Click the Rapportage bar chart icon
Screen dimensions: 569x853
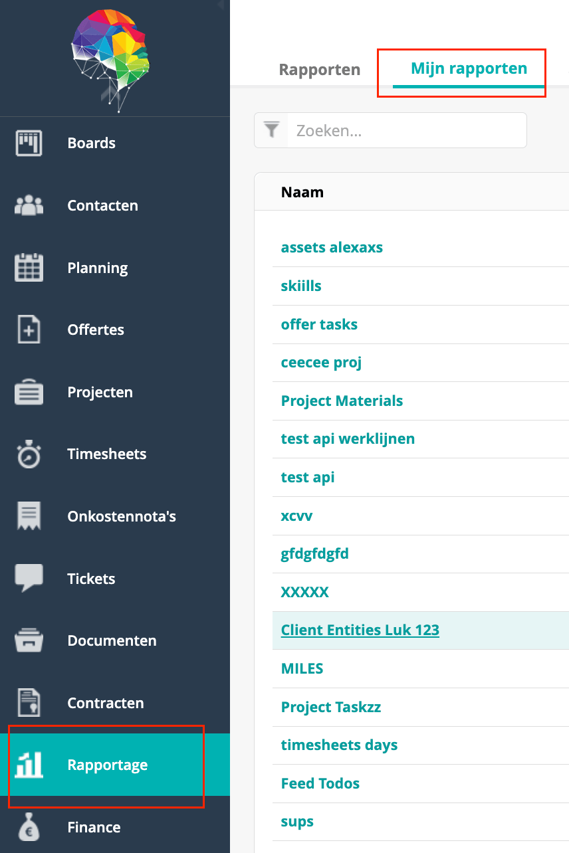point(29,765)
